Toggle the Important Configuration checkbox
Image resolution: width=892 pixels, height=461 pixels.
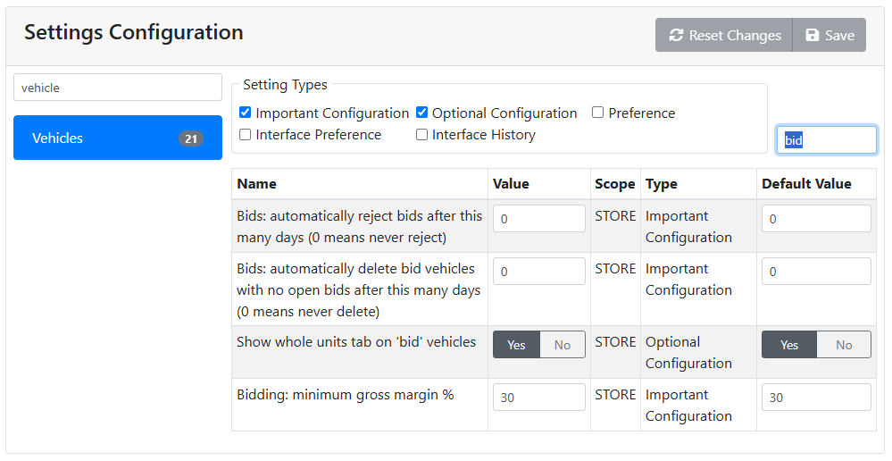tap(246, 113)
